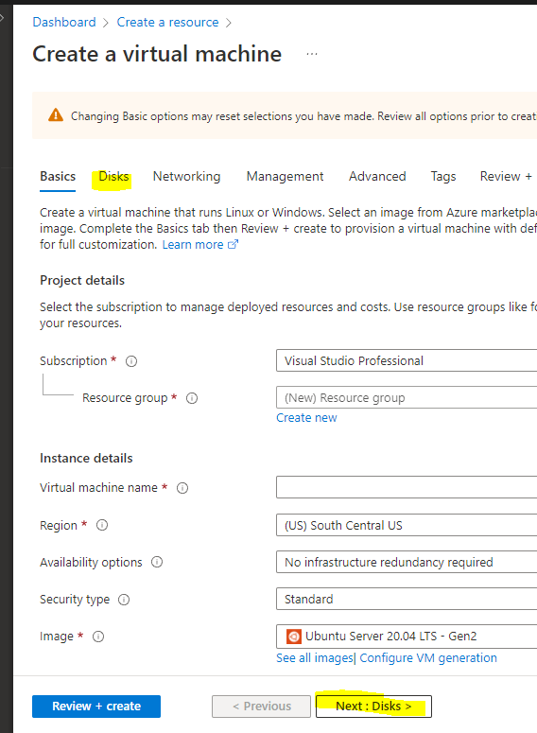Go to Dashboard in the breadcrumb
The height and width of the screenshot is (733, 537).
pos(64,22)
